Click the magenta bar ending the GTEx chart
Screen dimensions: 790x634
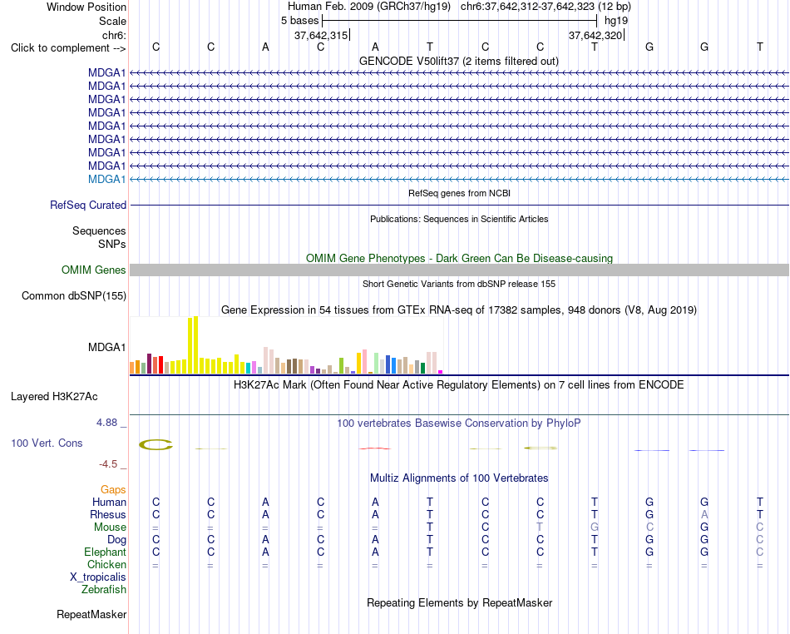441,372
